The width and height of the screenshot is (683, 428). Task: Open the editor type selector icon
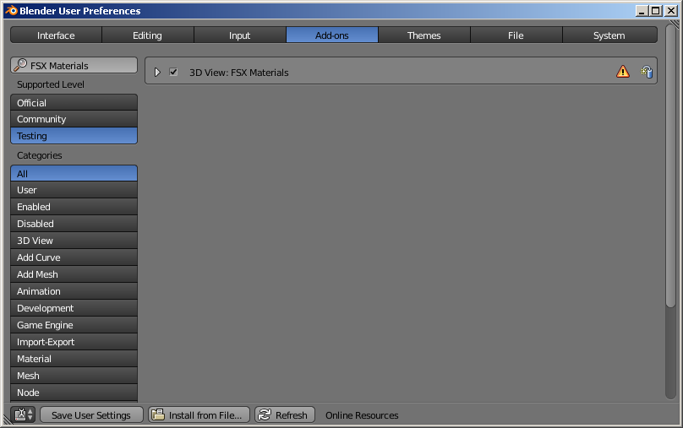point(23,414)
